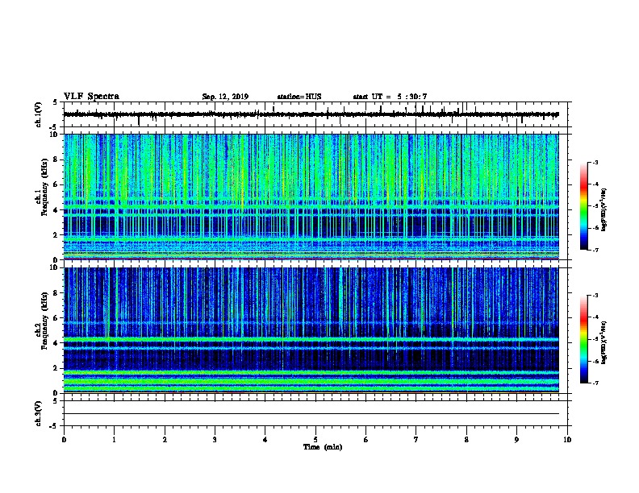The image size is (639, 493).
Task: Click the time axis tick label "7"
Action: point(416,440)
